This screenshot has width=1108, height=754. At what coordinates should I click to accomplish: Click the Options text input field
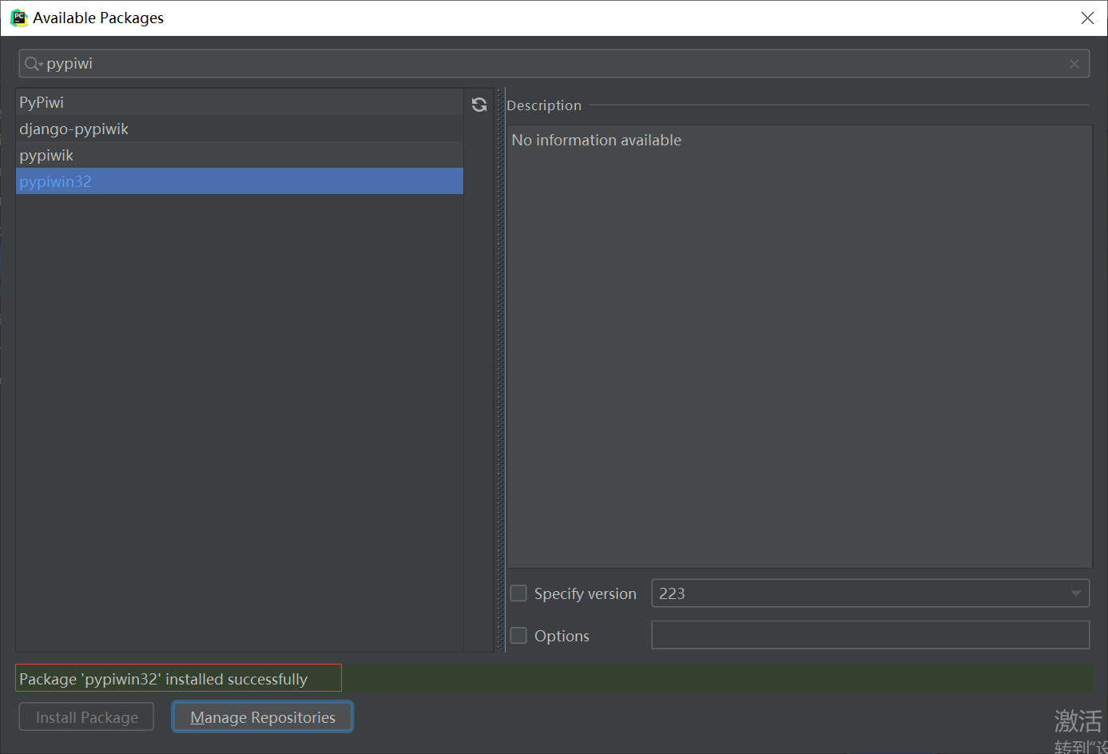[871, 635]
